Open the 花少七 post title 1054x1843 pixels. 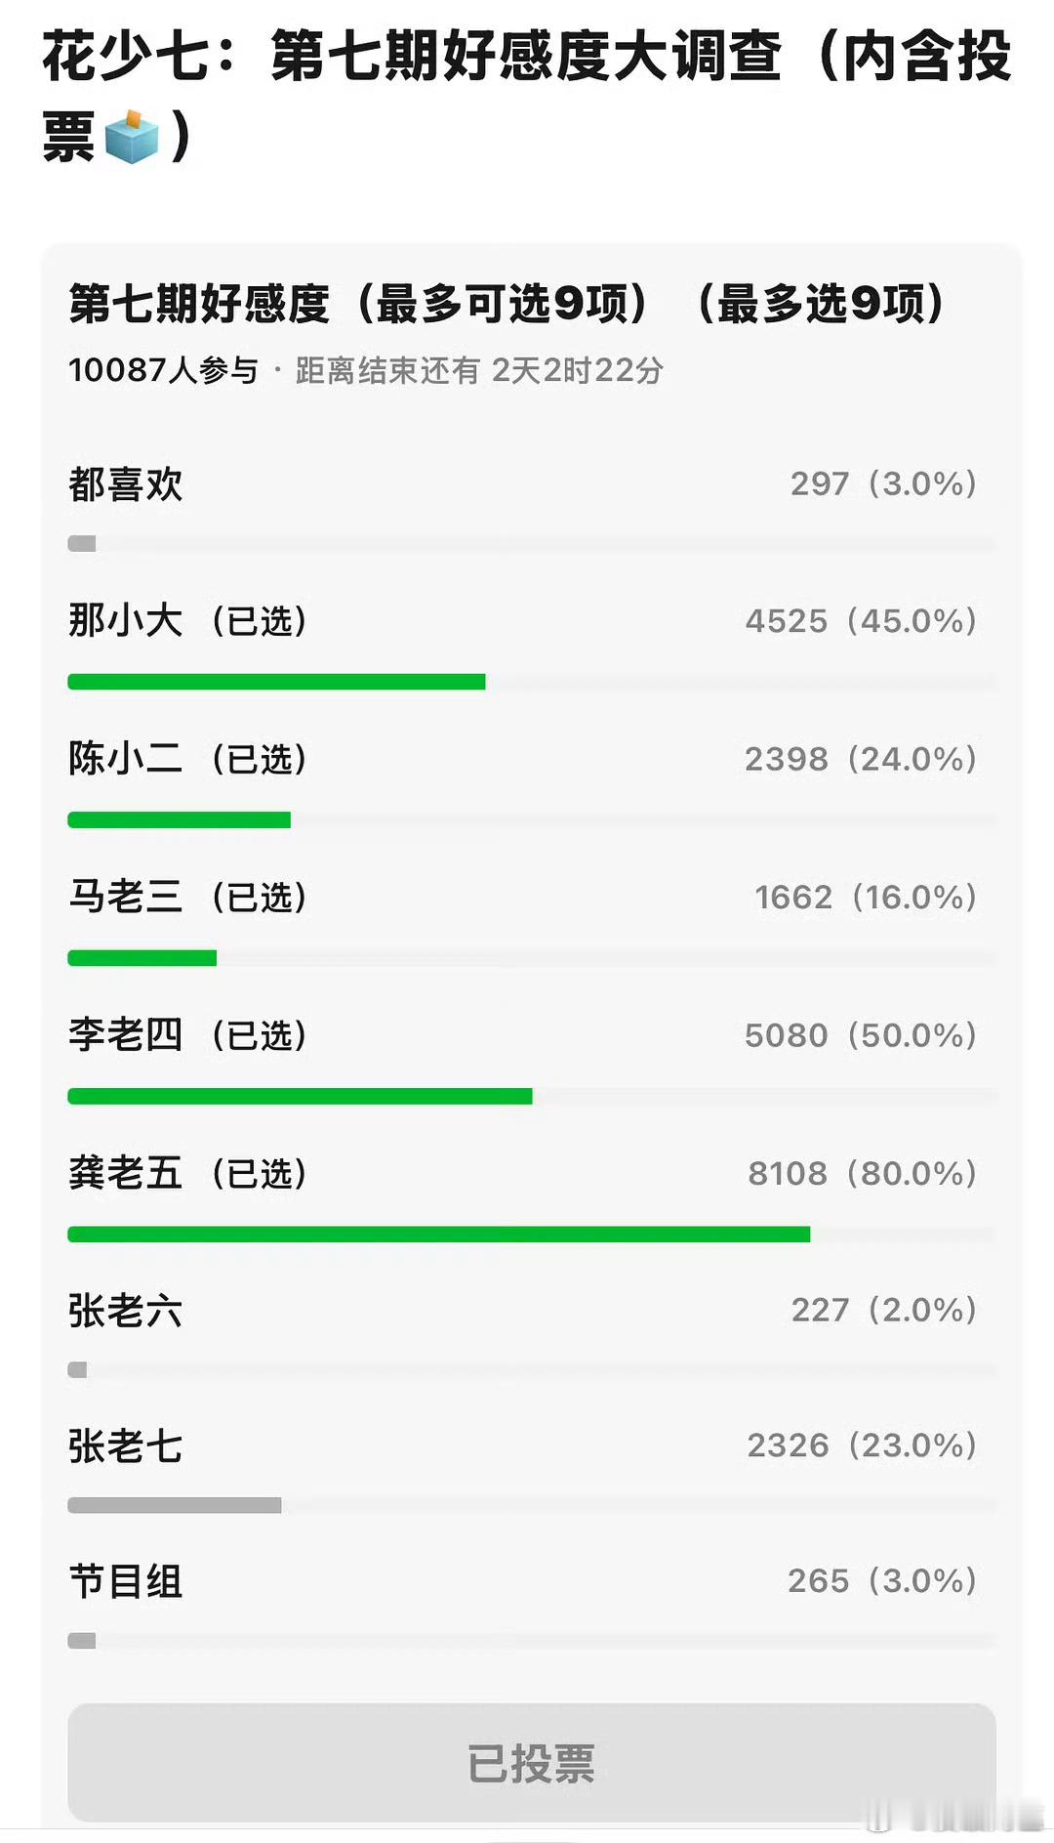click(527, 57)
